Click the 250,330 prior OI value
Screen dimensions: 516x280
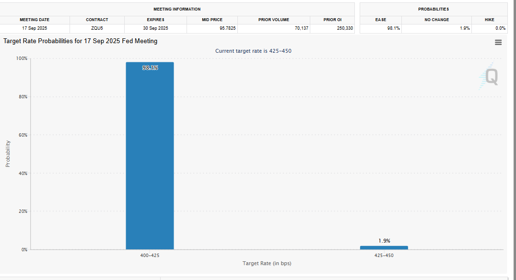[x=345, y=28]
